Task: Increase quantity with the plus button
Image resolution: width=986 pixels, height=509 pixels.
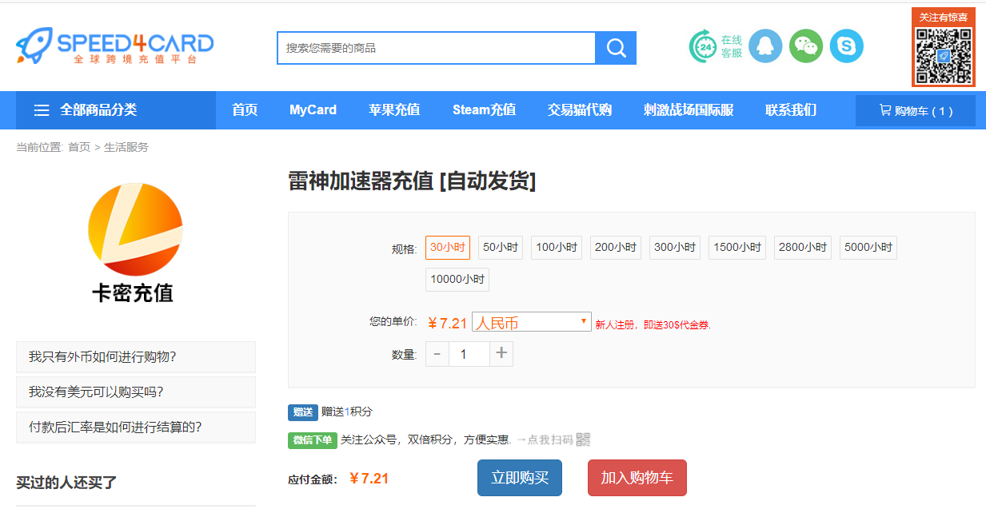Action: click(501, 353)
